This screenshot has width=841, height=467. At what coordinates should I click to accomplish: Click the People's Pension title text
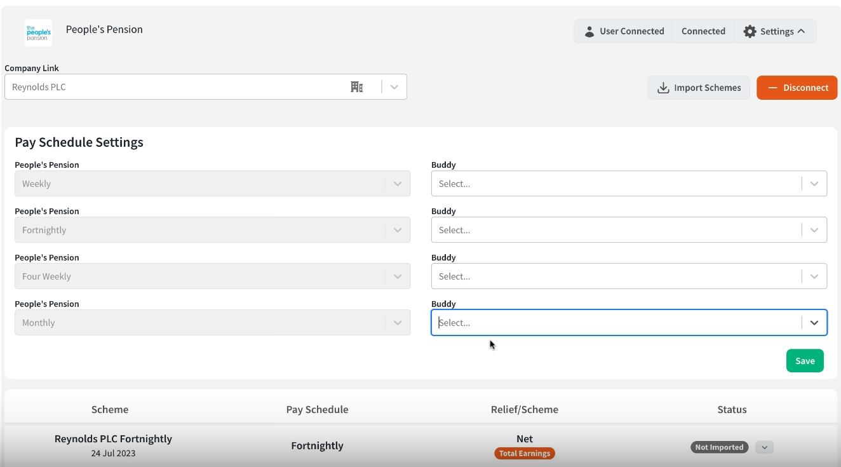[104, 30]
